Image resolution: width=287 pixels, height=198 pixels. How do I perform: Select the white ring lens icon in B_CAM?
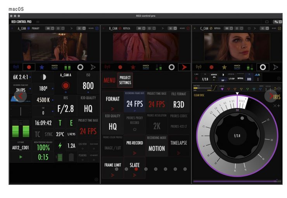tap(171, 67)
